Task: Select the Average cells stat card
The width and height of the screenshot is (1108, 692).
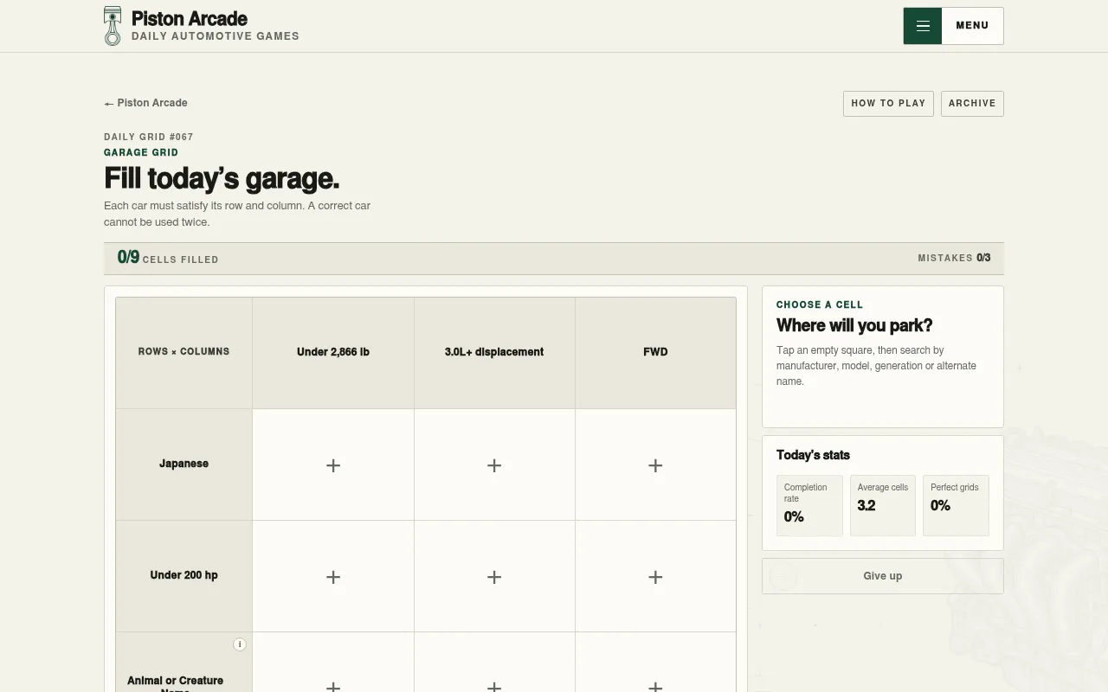Action: (883, 505)
